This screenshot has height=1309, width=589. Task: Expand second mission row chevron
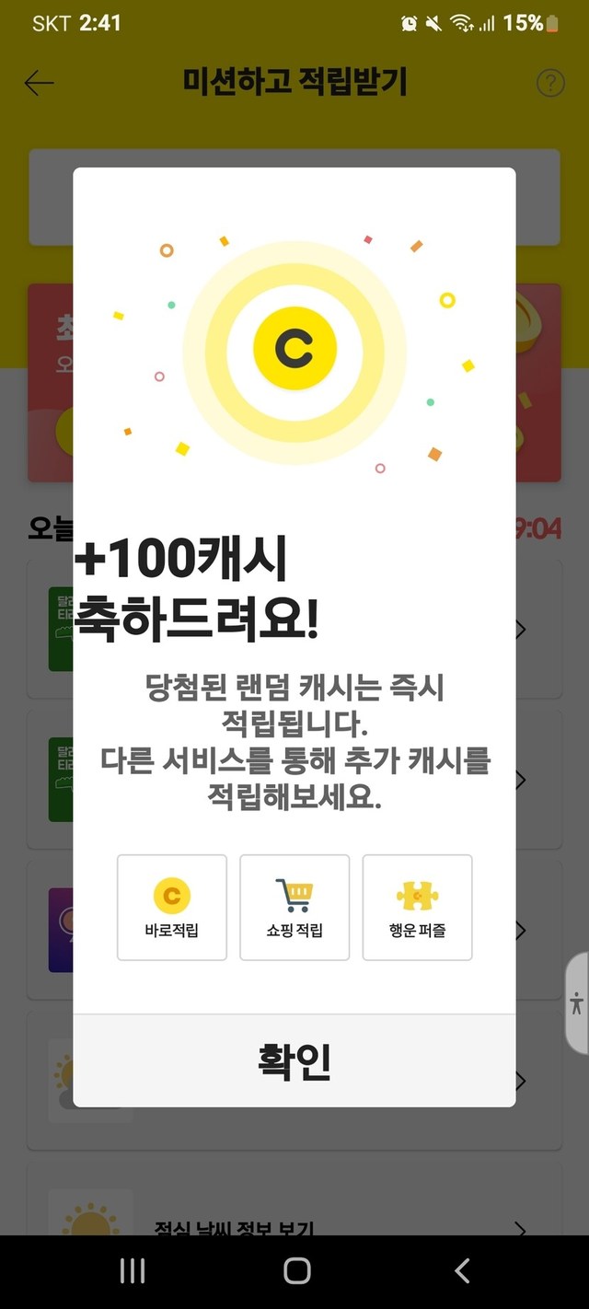[x=520, y=780]
